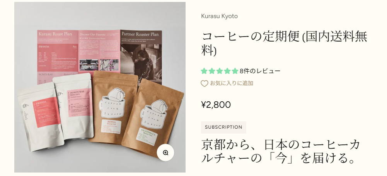Click the green GUATEMALA label on kraft bag
Image resolution: width=387 pixels, height=176 pixels.
pyautogui.click(x=148, y=136)
